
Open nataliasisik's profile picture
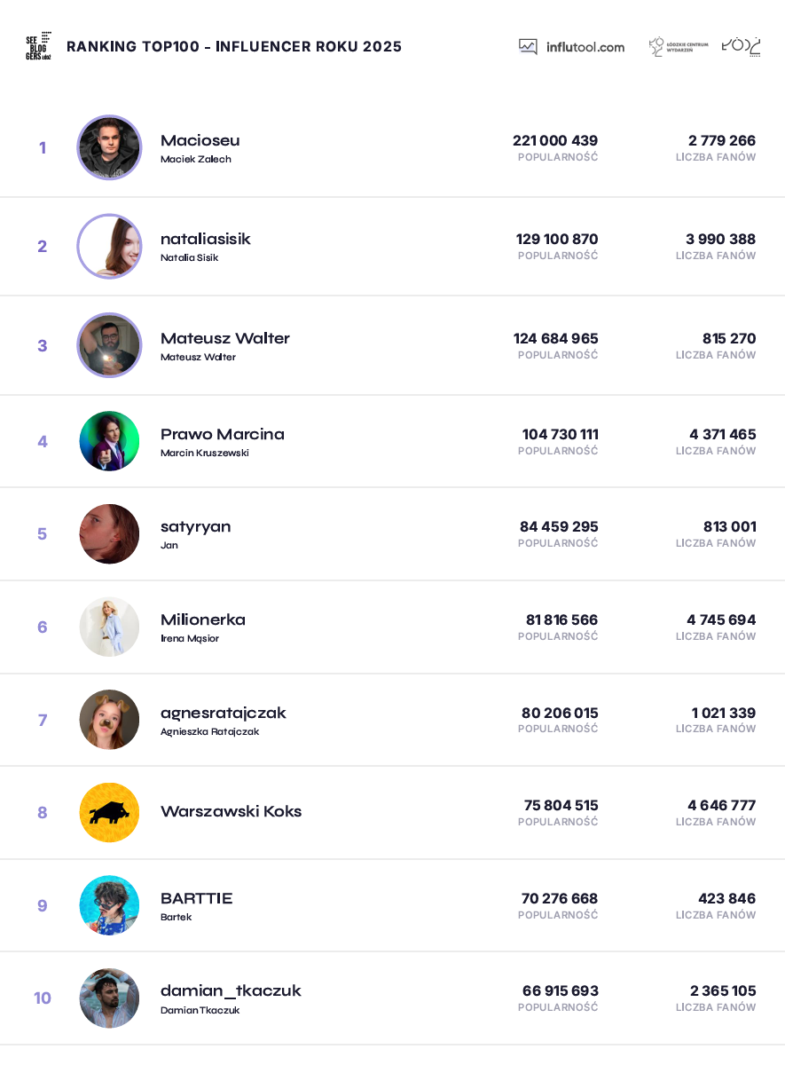click(x=109, y=246)
